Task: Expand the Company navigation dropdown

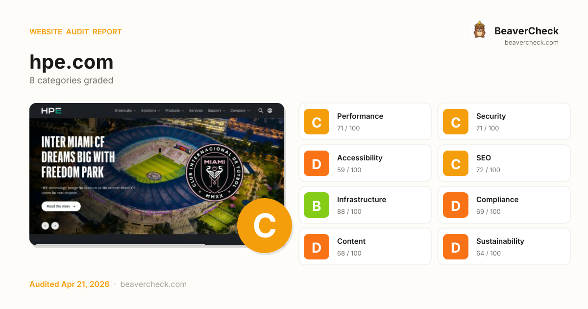Action: [x=238, y=110]
